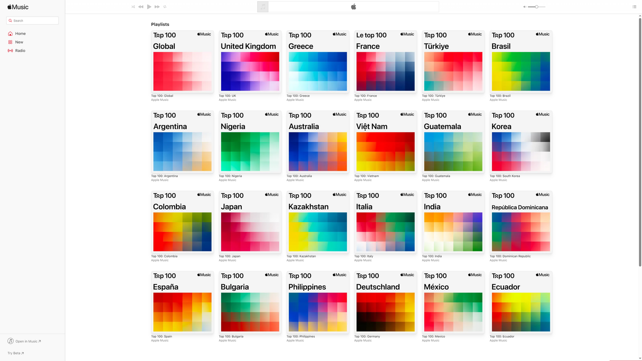Click the 'Top 100: Kazakhstan' title link
Screen dimensions: 642x361
point(301,256)
